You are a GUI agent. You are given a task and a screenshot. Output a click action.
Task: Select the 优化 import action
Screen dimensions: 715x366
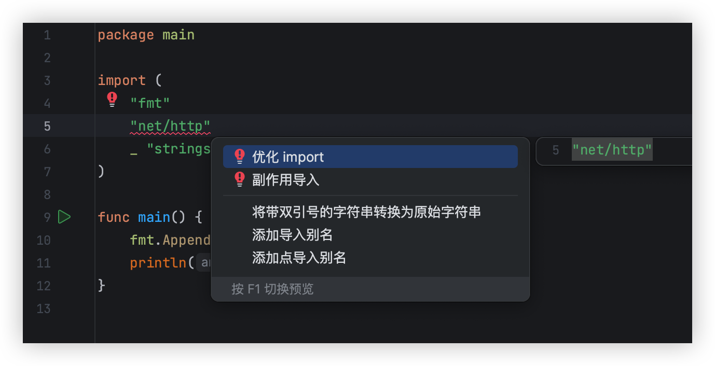point(370,157)
